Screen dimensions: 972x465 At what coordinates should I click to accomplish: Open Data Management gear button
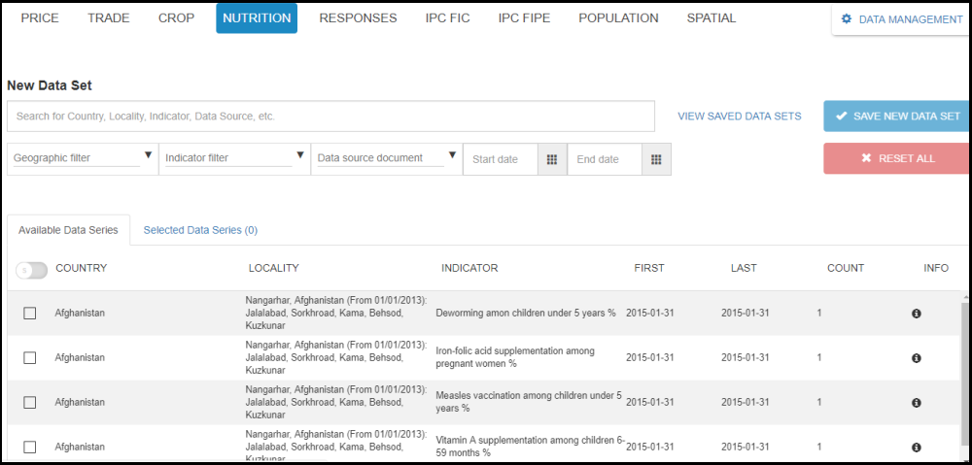[x=901, y=19]
